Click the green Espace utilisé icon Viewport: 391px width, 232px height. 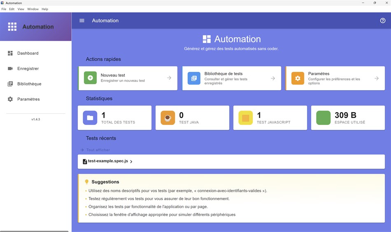point(324,117)
